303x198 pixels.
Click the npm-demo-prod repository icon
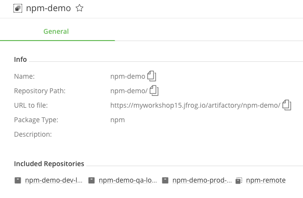point(165,180)
